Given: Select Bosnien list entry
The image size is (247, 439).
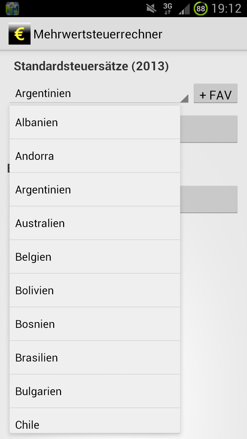Looking at the screenshot, I should click(95, 324).
